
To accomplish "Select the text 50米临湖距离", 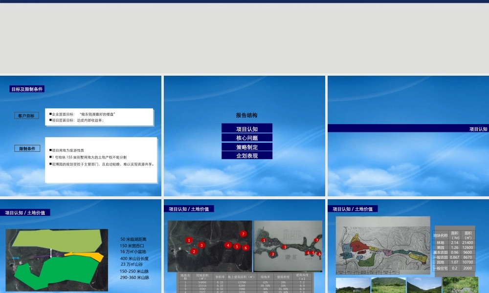I will [133, 239].
